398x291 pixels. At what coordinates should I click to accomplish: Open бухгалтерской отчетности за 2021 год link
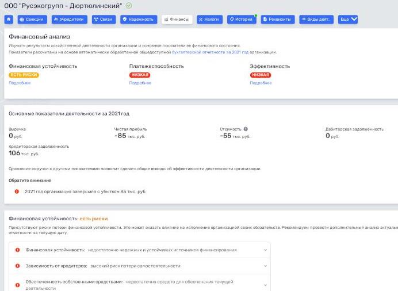point(210,52)
